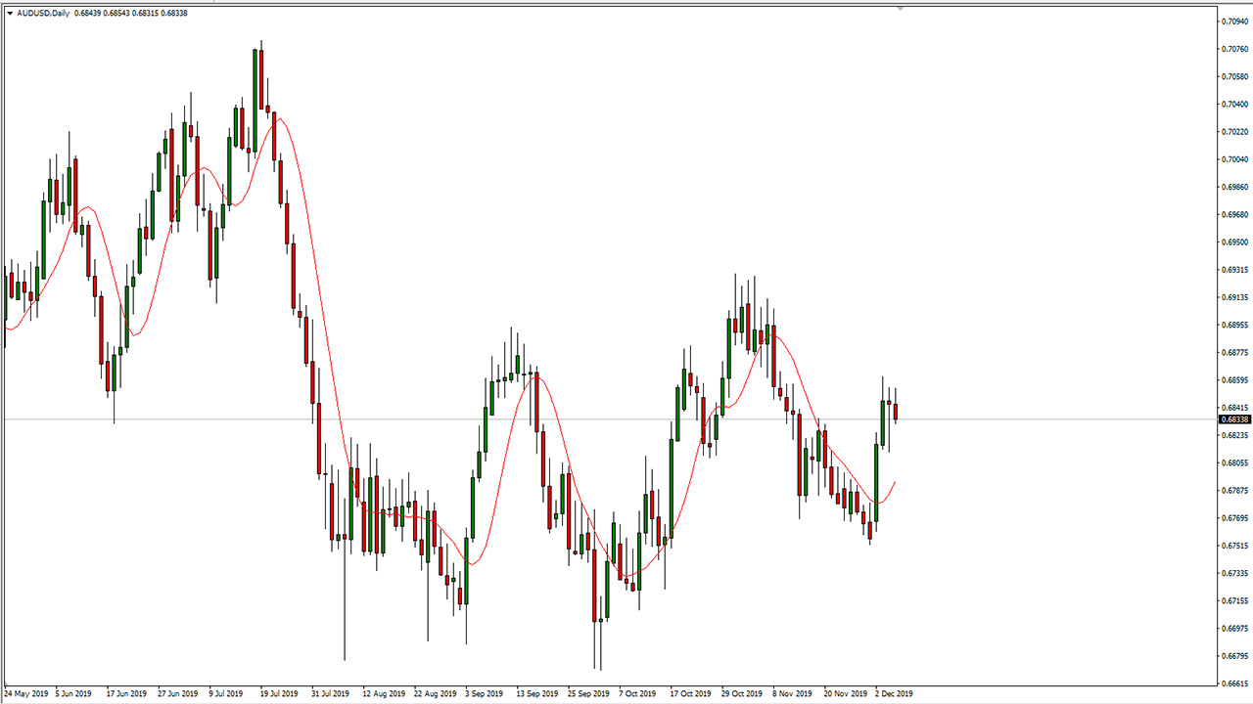Image resolution: width=1253 pixels, height=704 pixels.
Task: Select the current price tag 0.68338
Action: [1232, 419]
